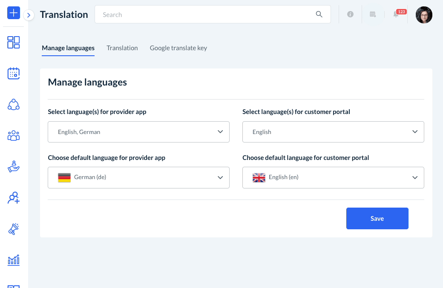Open the calendar icon in the sidebar
The height and width of the screenshot is (288, 443).
click(14, 73)
